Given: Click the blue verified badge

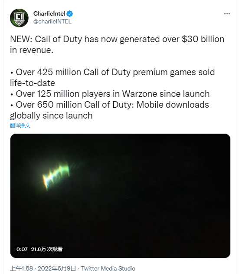Looking at the screenshot, I should coord(70,13).
